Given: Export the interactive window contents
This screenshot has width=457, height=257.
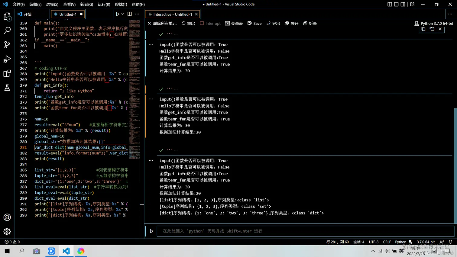Looking at the screenshot, I should (x=273, y=23).
